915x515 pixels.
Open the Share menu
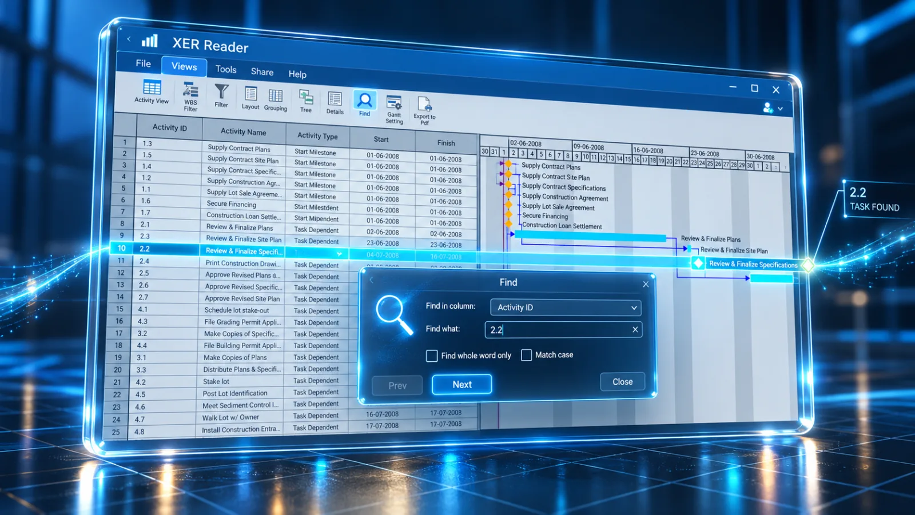[x=262, y=71]
